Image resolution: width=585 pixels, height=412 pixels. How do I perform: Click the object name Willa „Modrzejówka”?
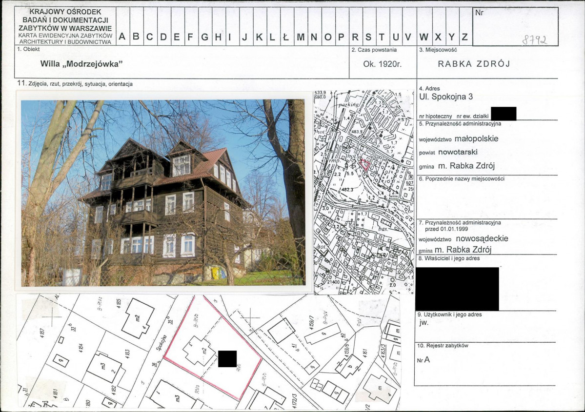(x=81, y=64)
